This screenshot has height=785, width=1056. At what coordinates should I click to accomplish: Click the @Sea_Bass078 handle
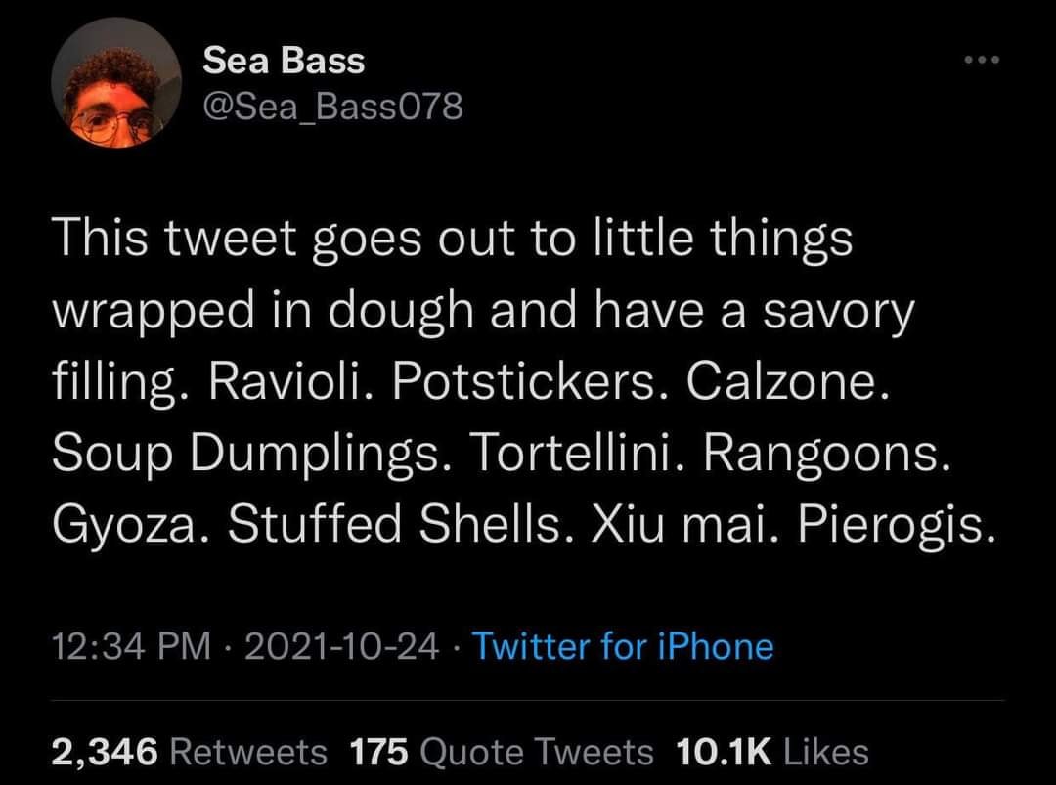point(332,106)
